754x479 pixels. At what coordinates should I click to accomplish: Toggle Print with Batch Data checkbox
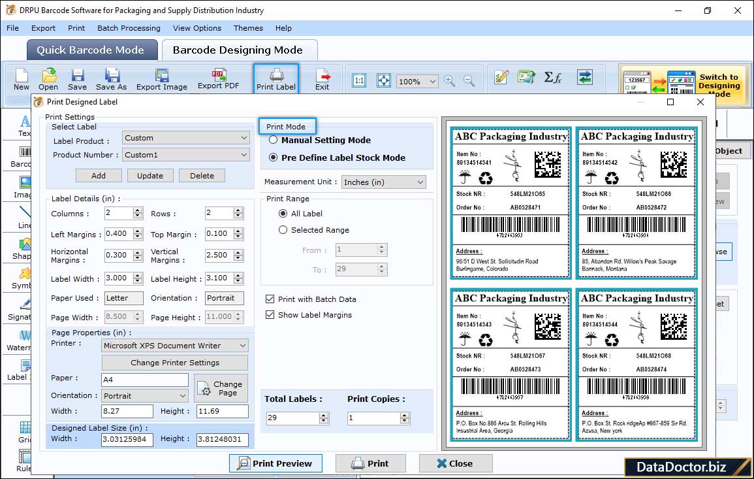click(x=270, y=299)
